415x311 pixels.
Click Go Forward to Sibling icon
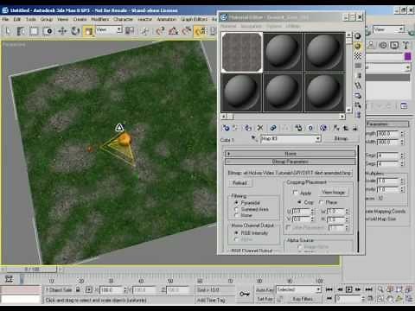pos(355,128)
